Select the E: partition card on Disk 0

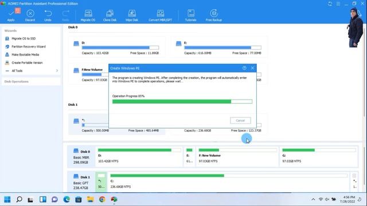coord(219,47)
